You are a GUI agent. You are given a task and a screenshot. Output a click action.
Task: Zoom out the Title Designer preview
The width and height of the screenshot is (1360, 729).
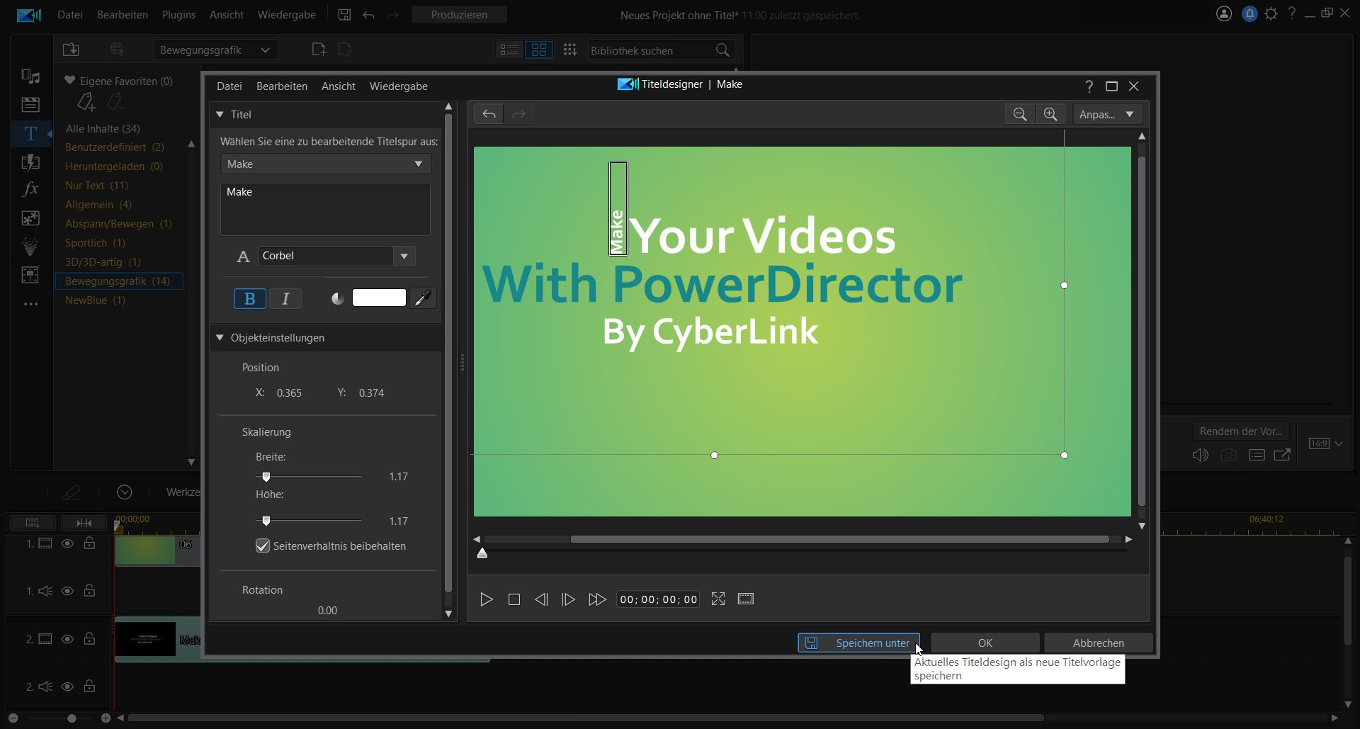[x=1020, y=114]
